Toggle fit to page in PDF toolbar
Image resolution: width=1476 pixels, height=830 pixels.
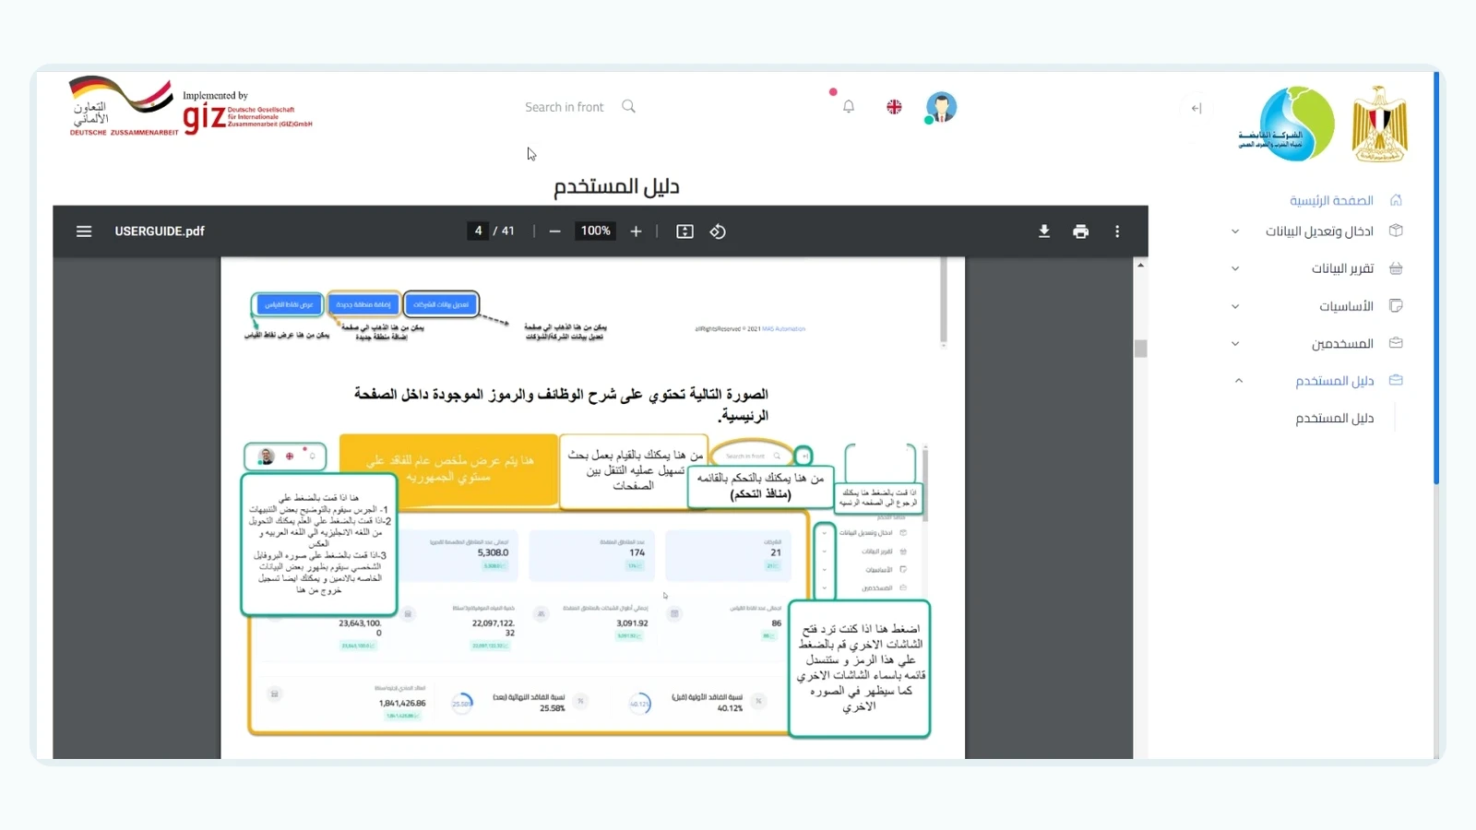684,231
